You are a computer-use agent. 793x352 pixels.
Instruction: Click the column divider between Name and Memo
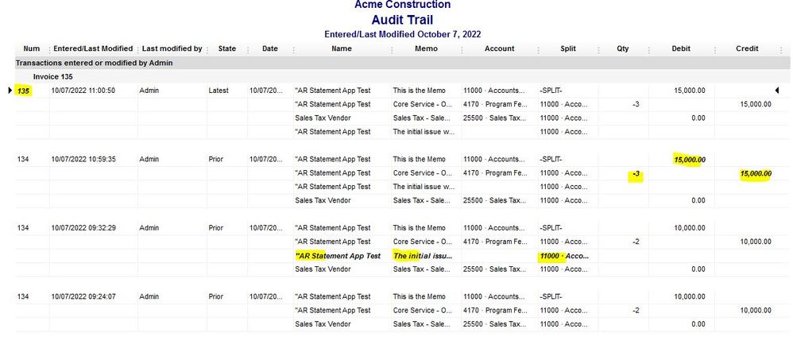392,49
